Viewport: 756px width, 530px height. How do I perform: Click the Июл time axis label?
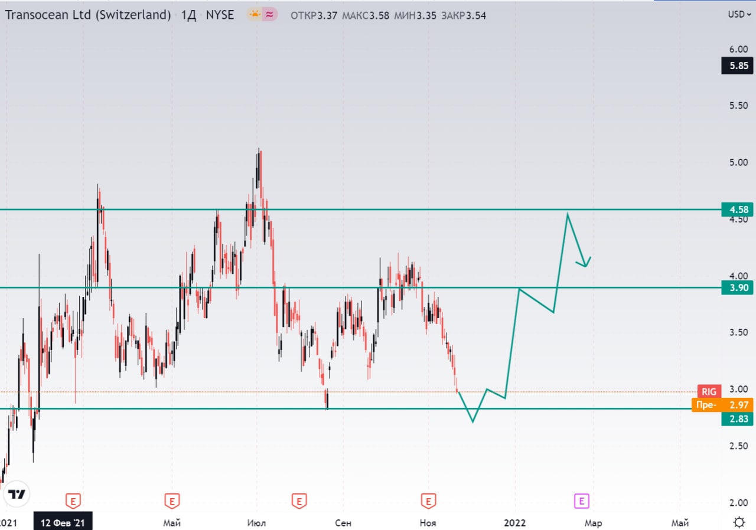pyautogui.click(x=256, y=523)
